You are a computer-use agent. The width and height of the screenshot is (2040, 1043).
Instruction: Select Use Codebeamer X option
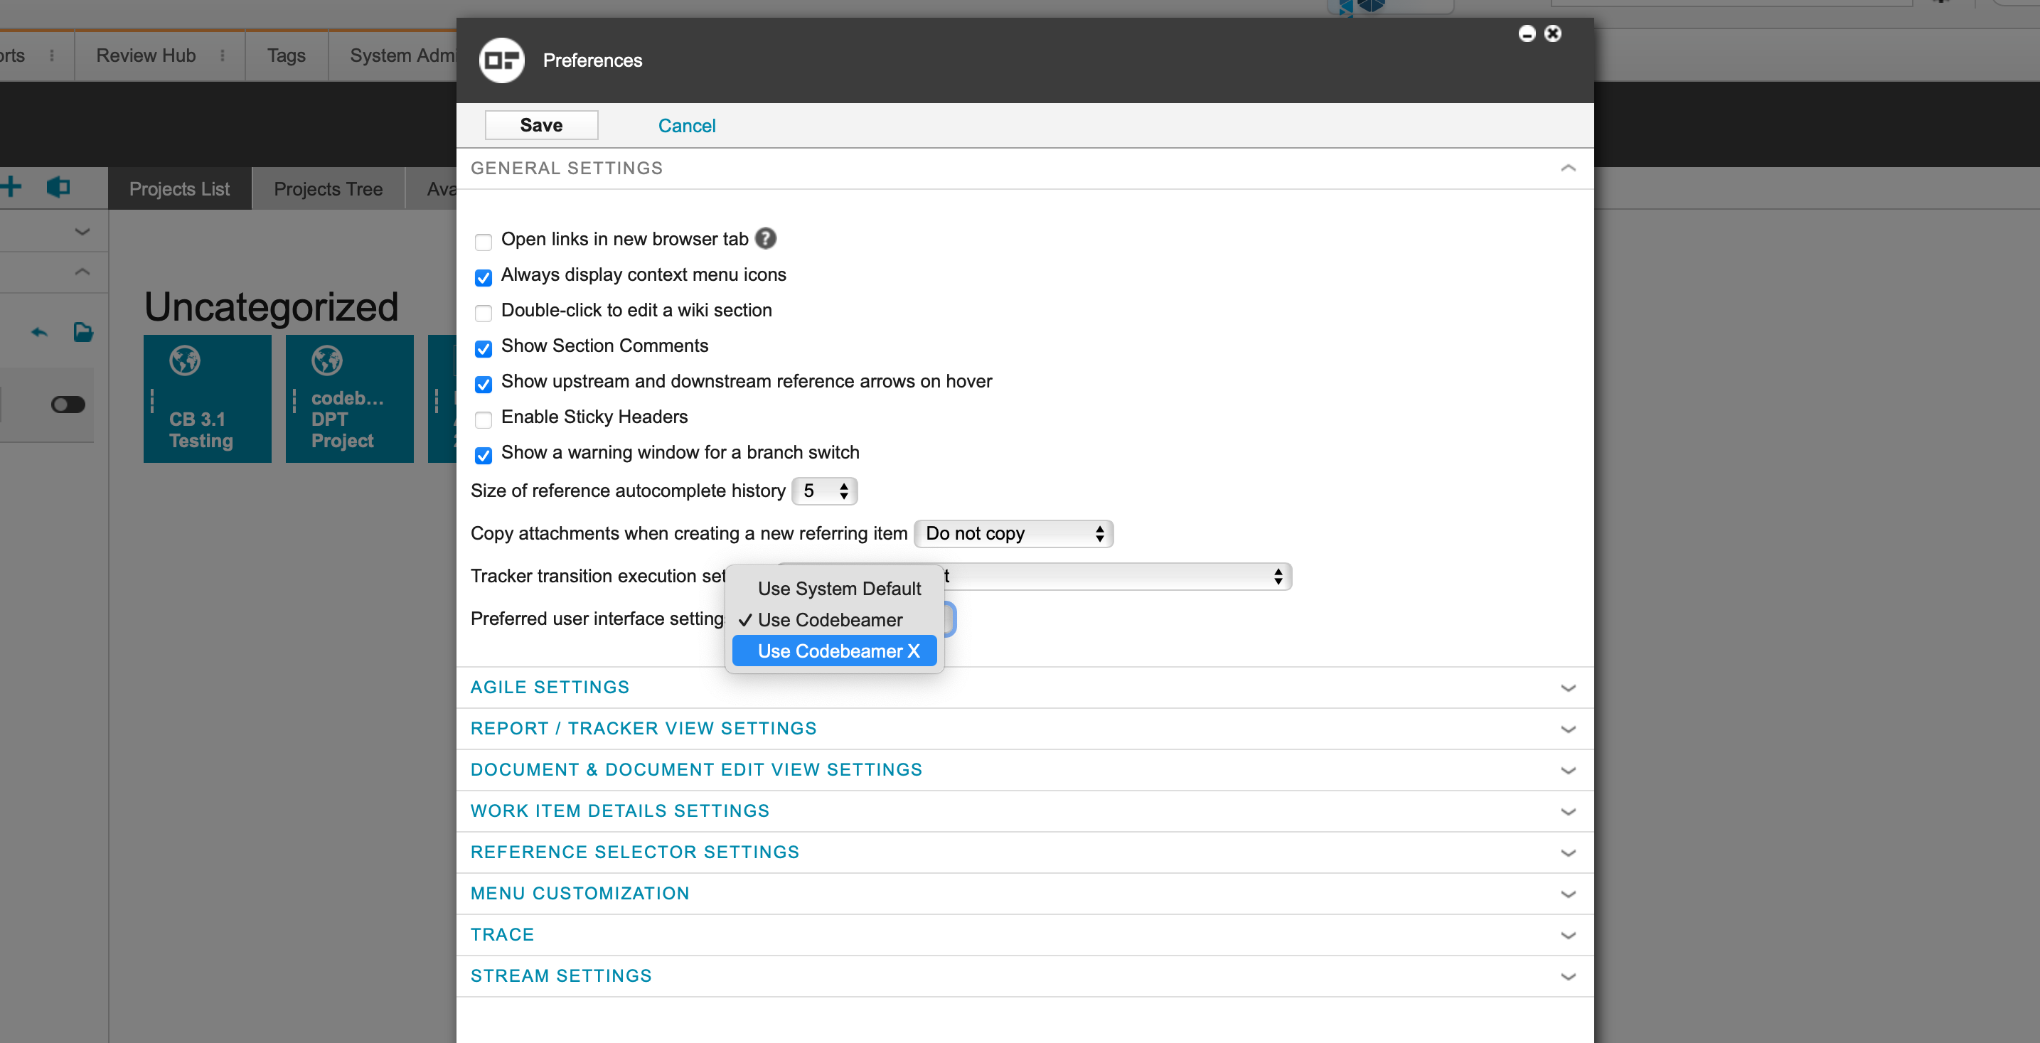click(838, 651)
